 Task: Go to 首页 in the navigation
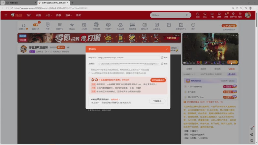click(x=29, y=15)
